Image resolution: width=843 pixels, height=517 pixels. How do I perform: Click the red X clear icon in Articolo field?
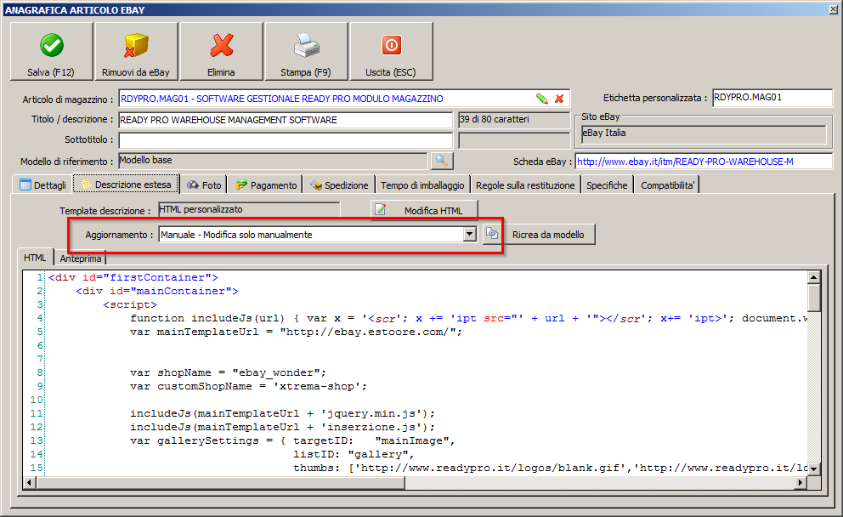[559, 99]
